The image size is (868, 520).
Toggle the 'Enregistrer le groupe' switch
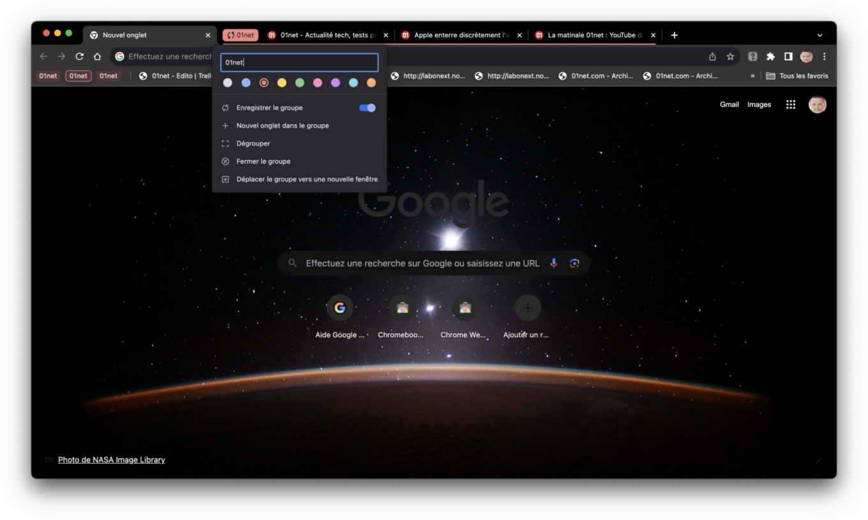(367, 108)
